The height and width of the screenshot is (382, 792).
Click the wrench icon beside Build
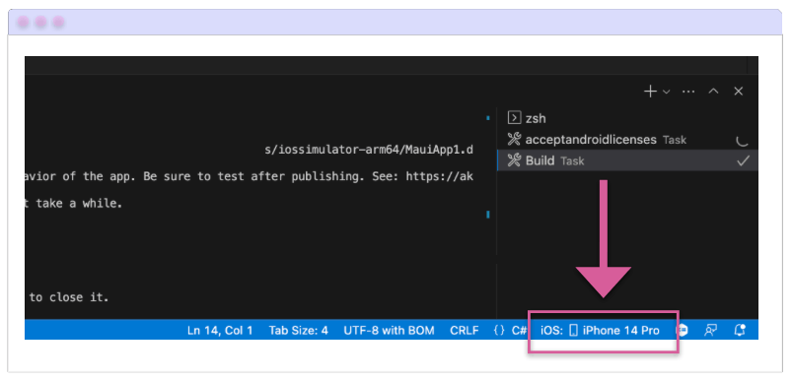514,160
